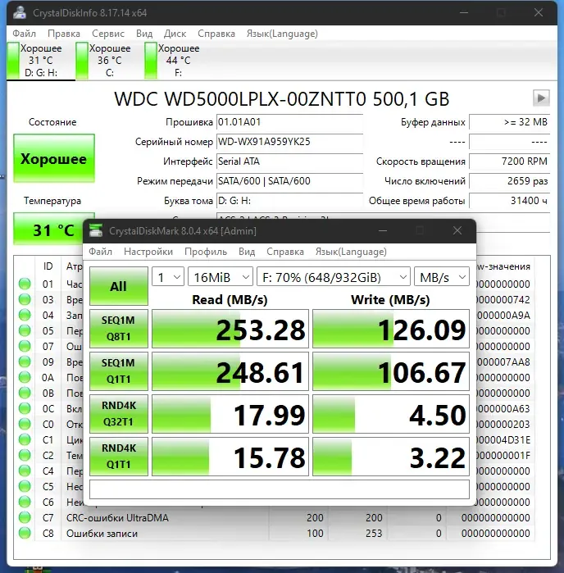The image size is (564, 573).
Task: Go to next disk with arrow button
Action: coord(541,98)
